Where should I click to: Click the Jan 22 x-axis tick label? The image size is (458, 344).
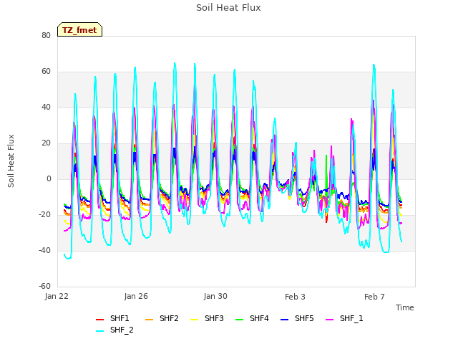coord(57,296)
